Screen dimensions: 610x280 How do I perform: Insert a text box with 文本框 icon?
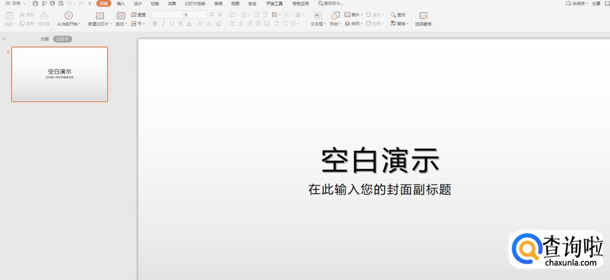coord(317,15)
